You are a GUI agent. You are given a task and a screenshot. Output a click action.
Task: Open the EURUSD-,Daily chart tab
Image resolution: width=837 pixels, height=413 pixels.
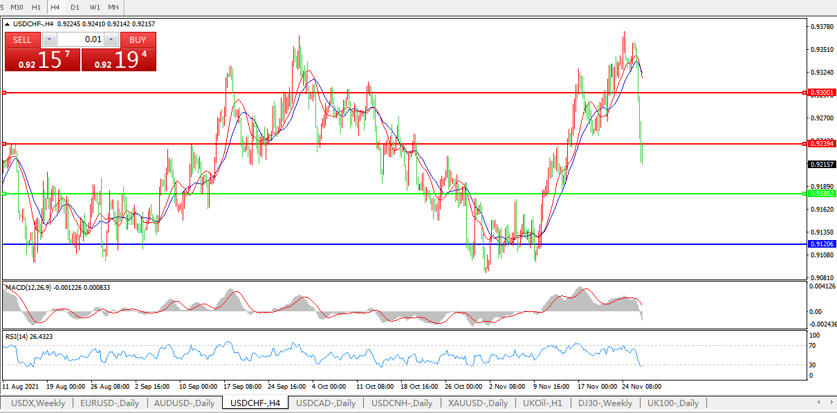click(109, 403)
